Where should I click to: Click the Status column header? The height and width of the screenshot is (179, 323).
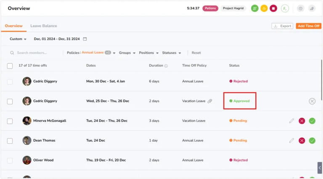point(234,65)
